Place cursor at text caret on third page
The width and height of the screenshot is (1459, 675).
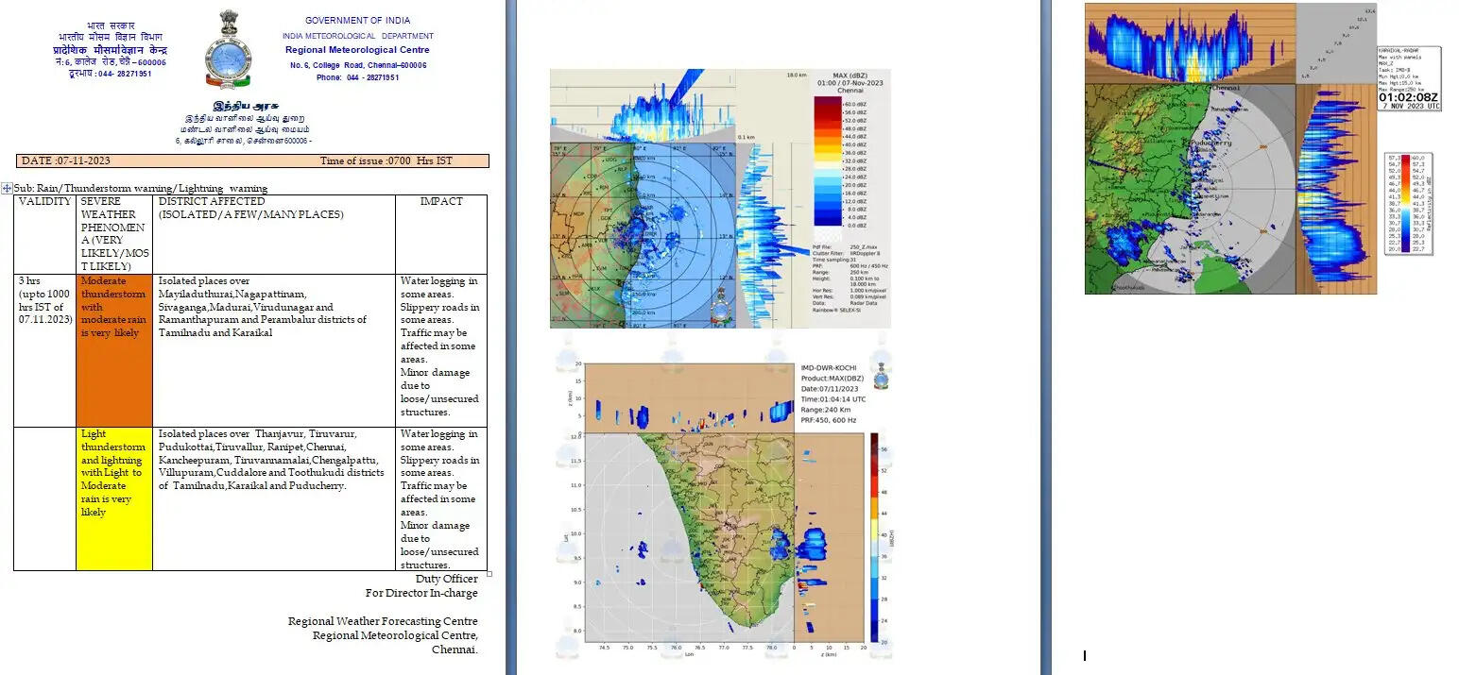point(1085,655)
